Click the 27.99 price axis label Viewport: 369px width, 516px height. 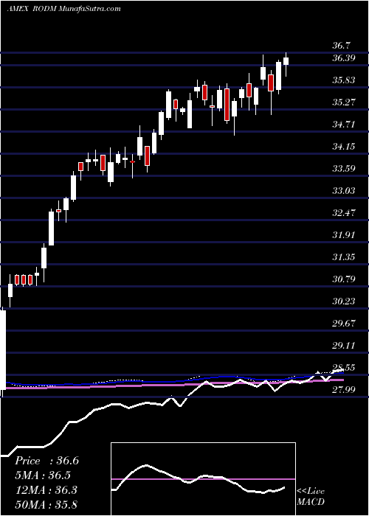tap(345, 390)
